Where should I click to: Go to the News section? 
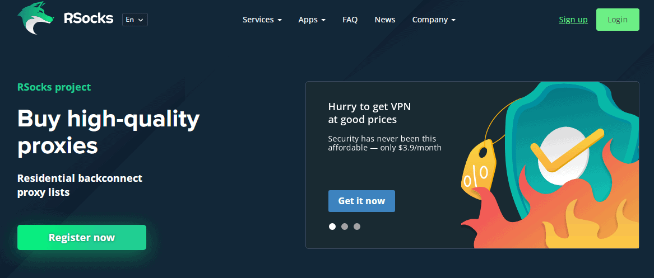pos(385,20)
